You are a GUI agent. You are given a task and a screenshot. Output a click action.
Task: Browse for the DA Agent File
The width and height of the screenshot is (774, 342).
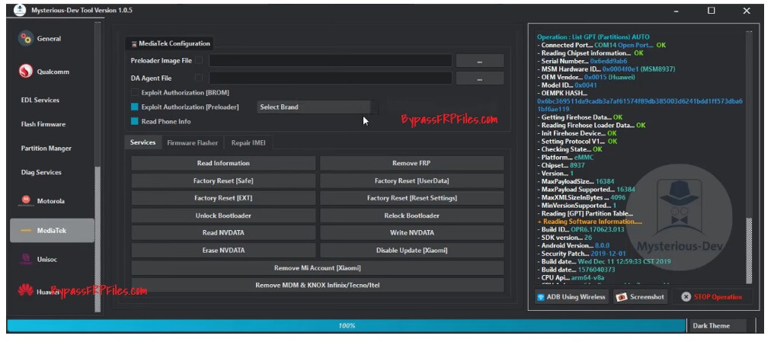[x=480, y=78]
